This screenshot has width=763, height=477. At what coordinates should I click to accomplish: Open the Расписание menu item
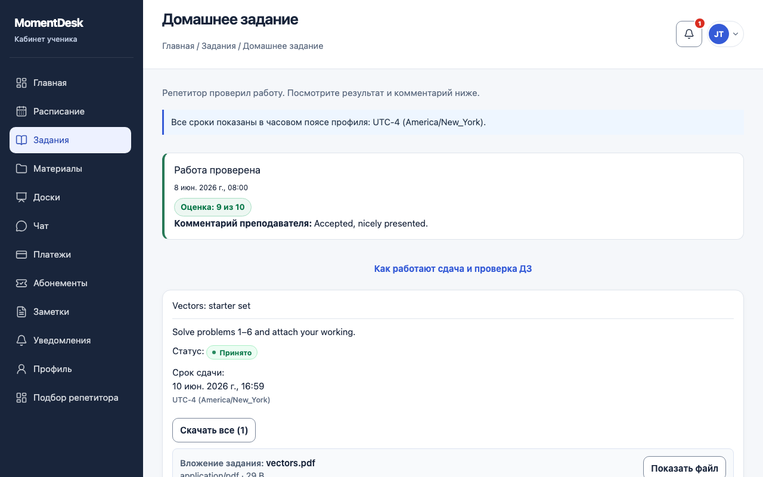70,111
